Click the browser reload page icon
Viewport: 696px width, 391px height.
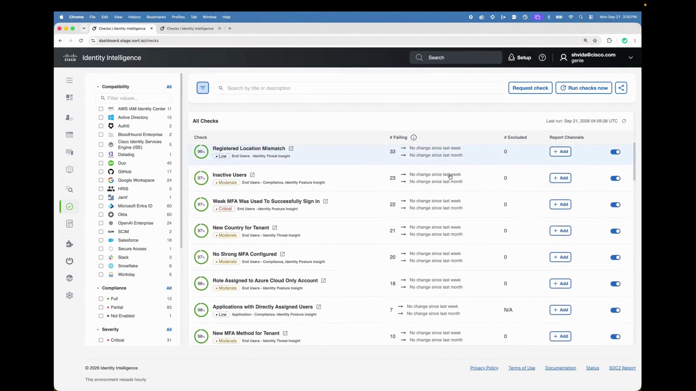pos(81,41)
